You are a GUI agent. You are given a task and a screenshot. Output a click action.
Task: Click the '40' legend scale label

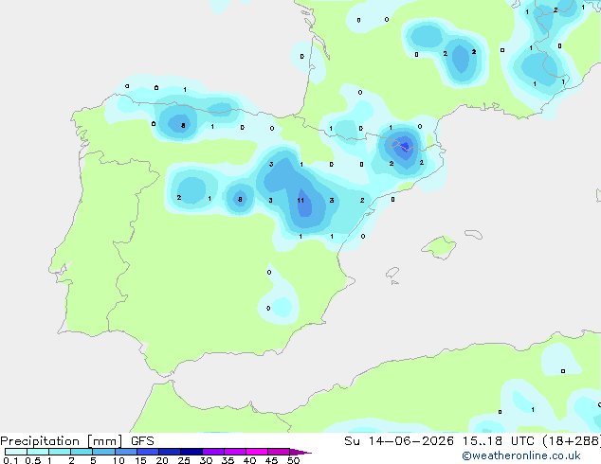point(249,460)
